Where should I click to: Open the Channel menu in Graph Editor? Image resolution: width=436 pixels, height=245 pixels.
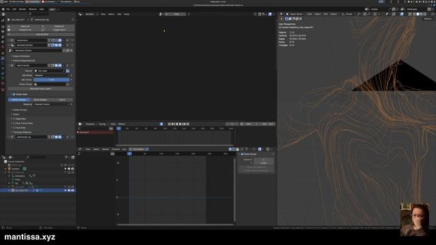(115, 149)
